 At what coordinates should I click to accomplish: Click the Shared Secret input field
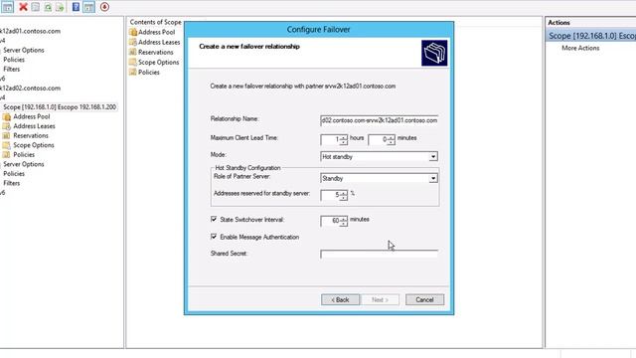379,255
